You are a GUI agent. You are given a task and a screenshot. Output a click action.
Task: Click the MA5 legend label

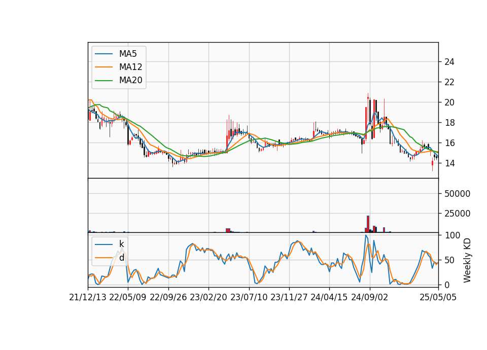pyautogui.click(x=128, y=54)
